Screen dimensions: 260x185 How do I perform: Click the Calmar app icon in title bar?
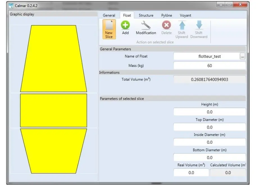(x=11, y=6)
